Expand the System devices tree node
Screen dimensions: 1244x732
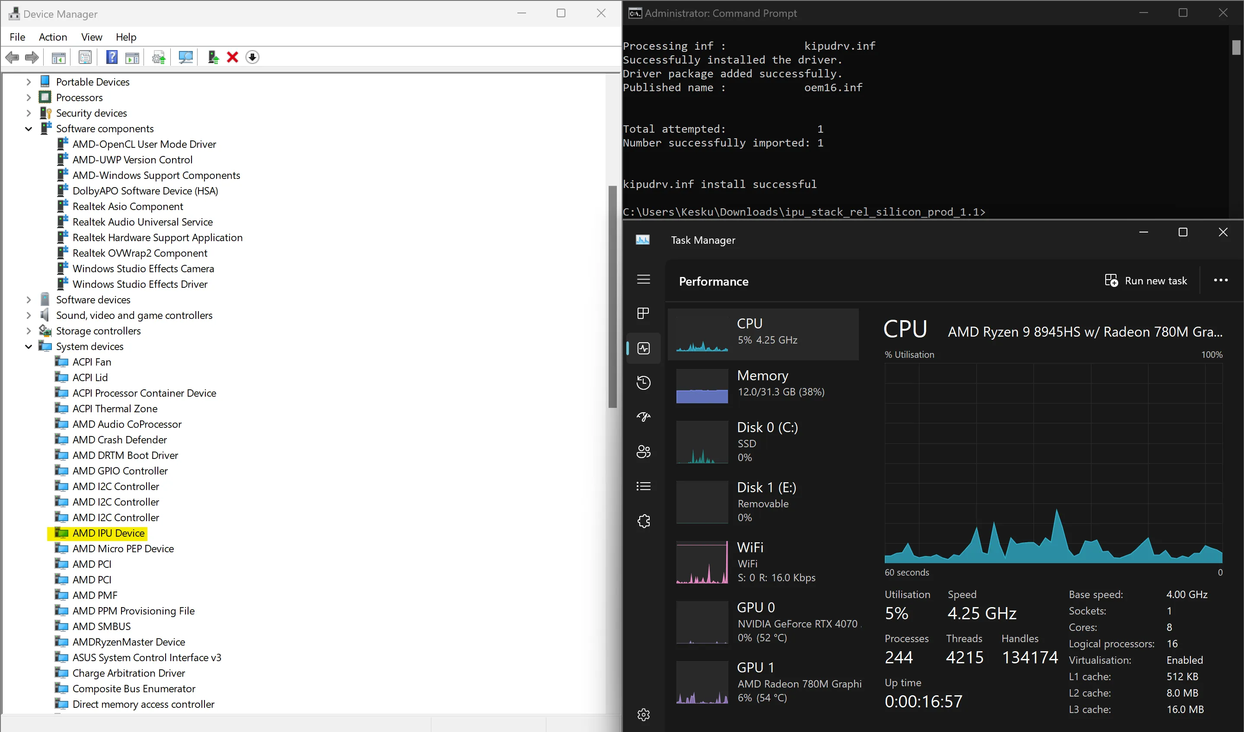point(28,346)
